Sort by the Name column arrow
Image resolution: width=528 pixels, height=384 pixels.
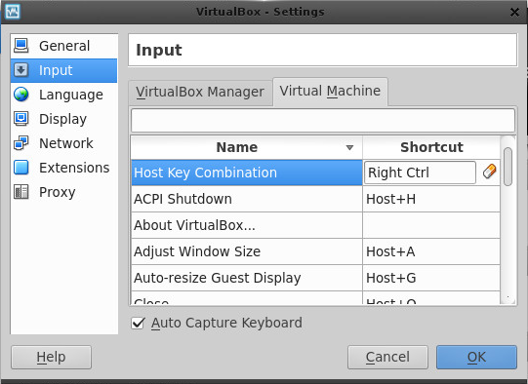click(x=349, y=147)
